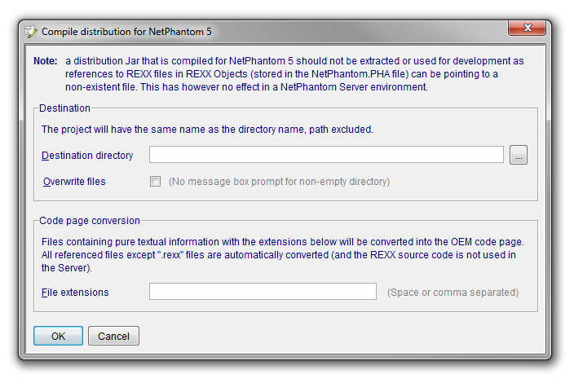The image size is (574, 383).
Task: Close the Compile distribution dialog
Action: pos(527,28)
